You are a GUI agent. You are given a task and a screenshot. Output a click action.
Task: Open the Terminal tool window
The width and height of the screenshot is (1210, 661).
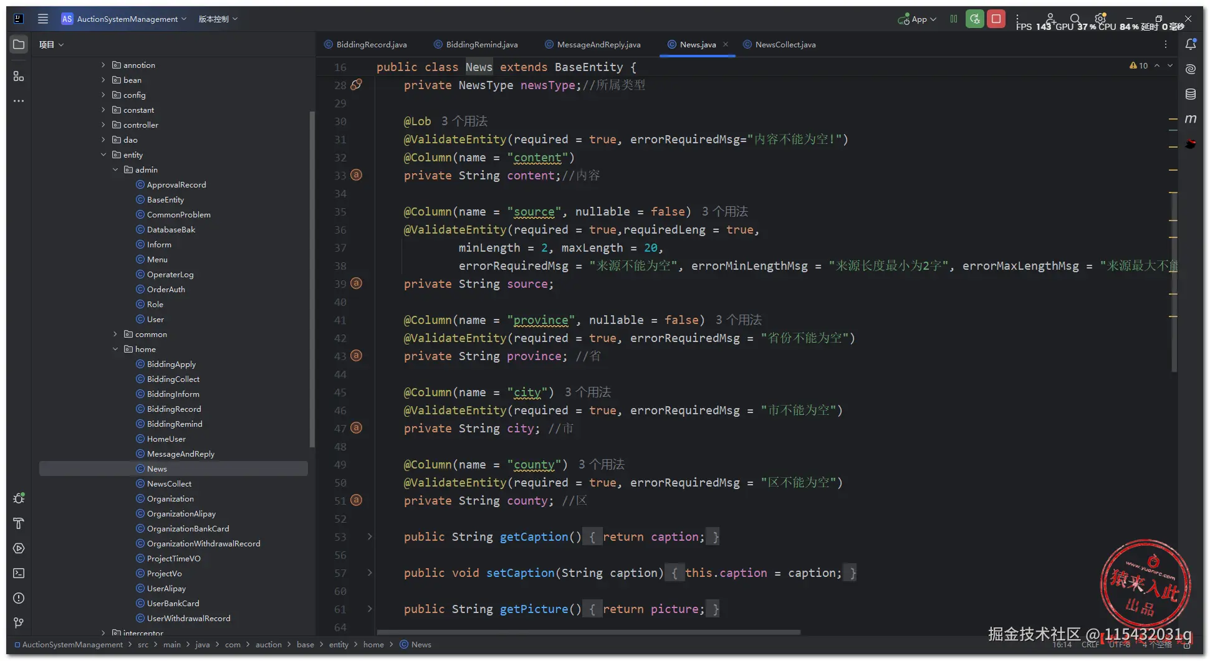19,573
